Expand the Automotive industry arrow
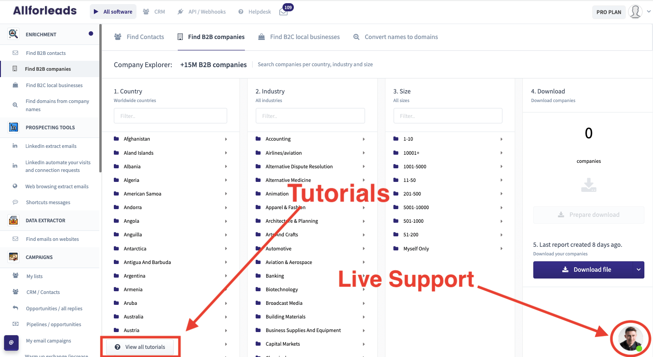The height and width of the screenshot is (357, 653). point(364,249)
